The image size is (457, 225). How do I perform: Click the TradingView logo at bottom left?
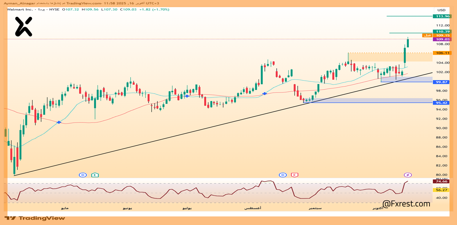tap(35, 218)
